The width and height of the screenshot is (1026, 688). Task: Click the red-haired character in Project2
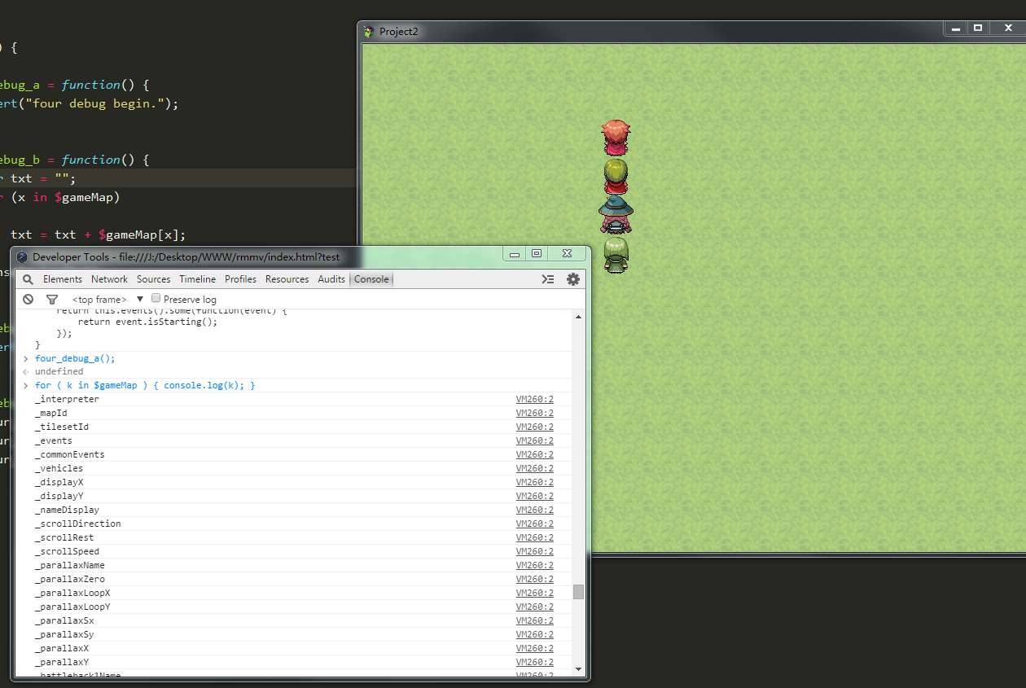pyautogui.click(x=616, y=138)
